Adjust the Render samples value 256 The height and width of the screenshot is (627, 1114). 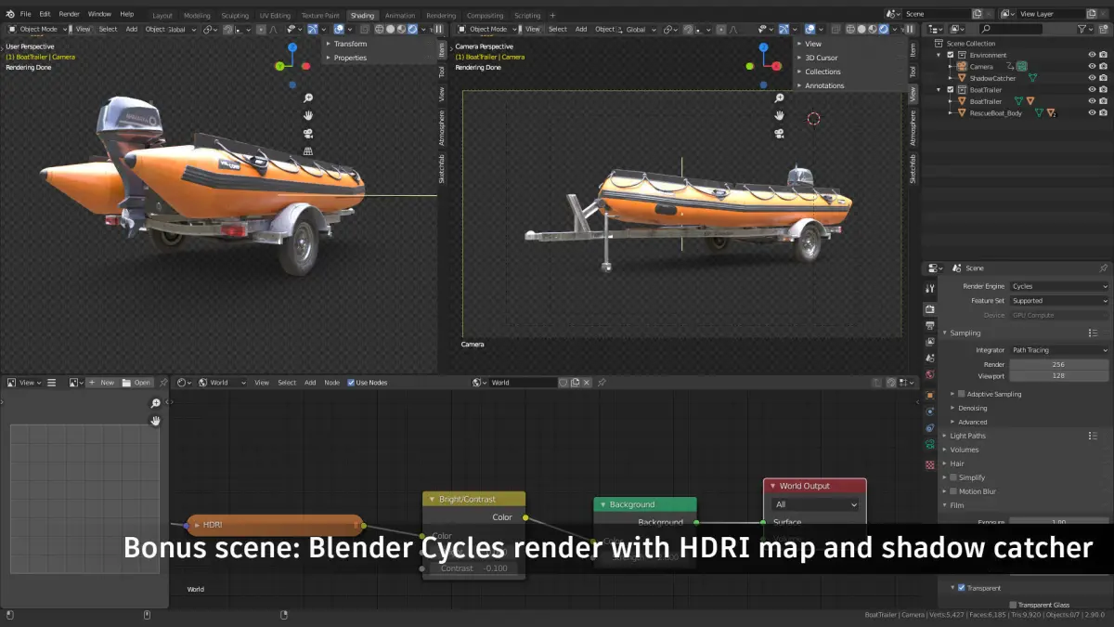1059,364
